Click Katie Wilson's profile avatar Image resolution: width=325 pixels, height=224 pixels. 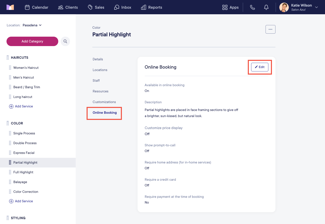[284, 7]
